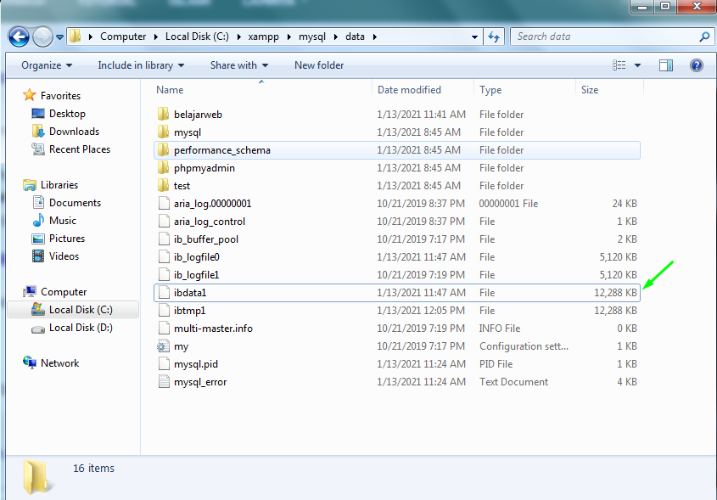Open the Organize menu

[x=47, y=65]
